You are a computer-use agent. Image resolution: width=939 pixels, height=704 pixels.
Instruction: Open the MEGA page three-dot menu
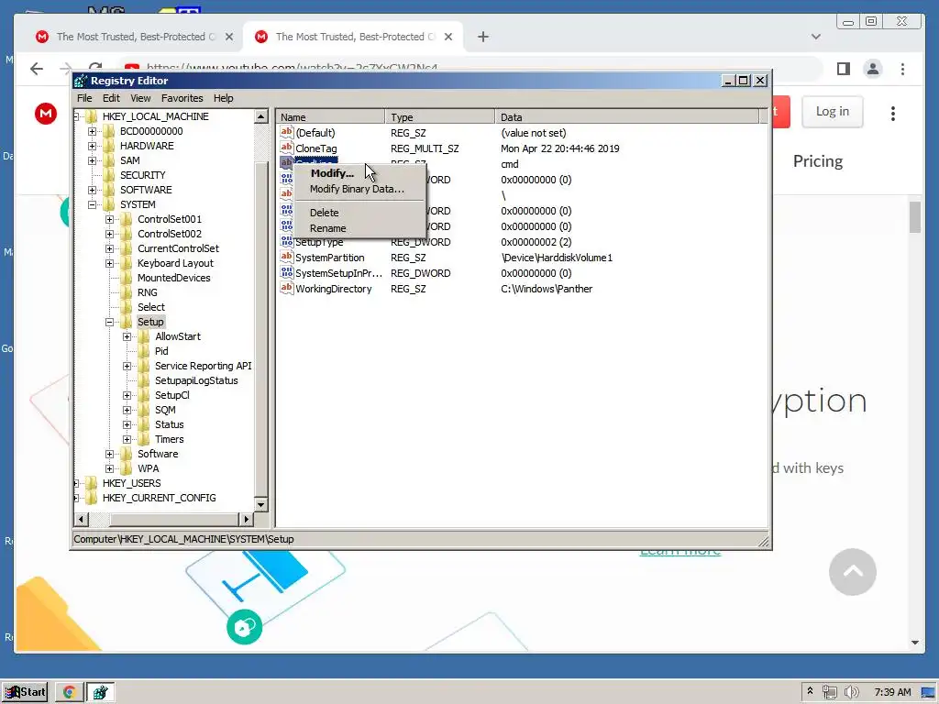point(893,113)
